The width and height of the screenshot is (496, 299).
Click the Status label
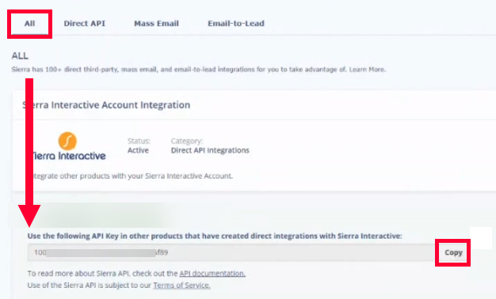(139, 141)
